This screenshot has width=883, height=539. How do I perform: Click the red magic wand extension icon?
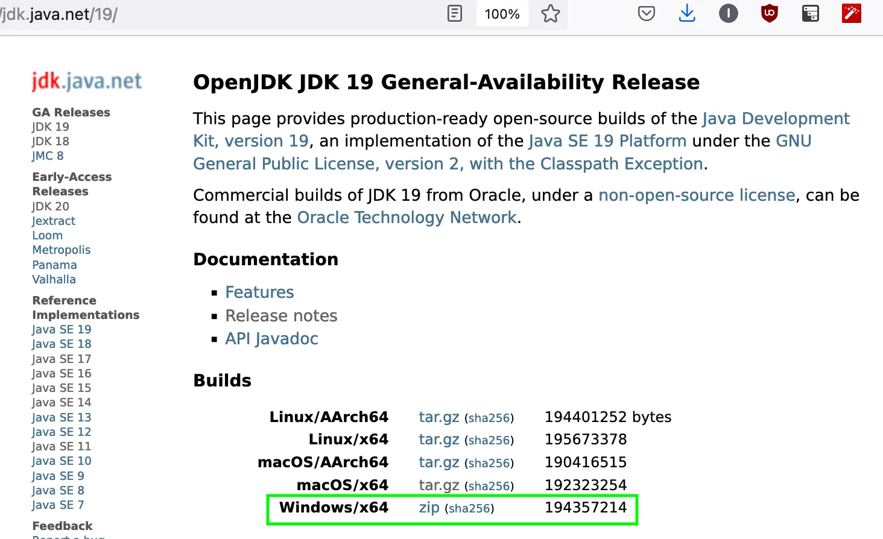tap(852, 13)
